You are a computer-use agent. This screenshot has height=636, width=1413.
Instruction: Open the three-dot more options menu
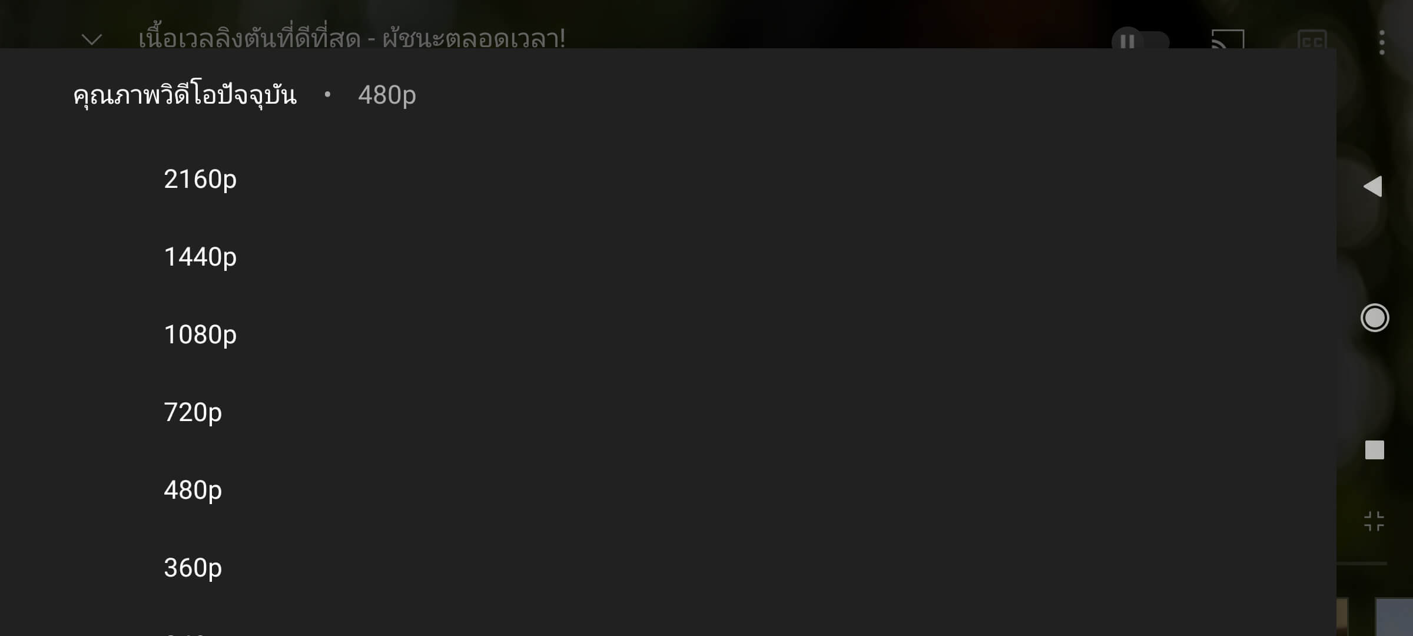point(1382,42)
